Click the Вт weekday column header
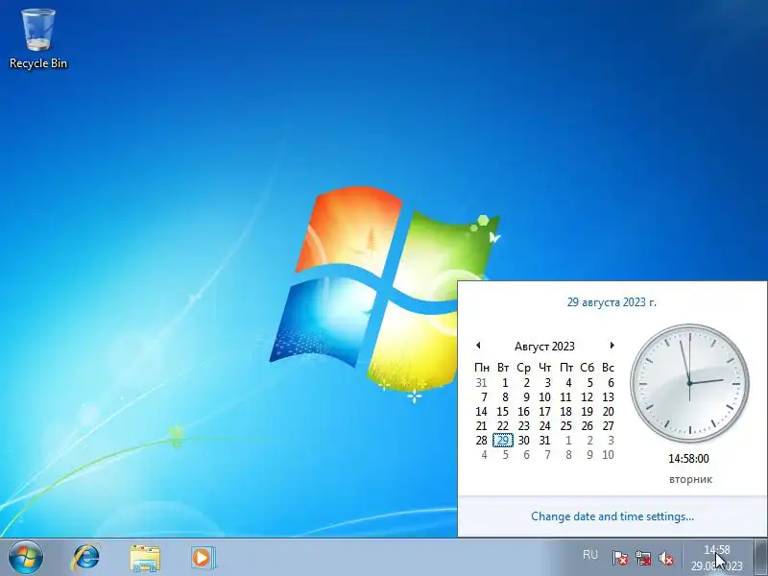768x576 pixels. [x=502, y=368]
